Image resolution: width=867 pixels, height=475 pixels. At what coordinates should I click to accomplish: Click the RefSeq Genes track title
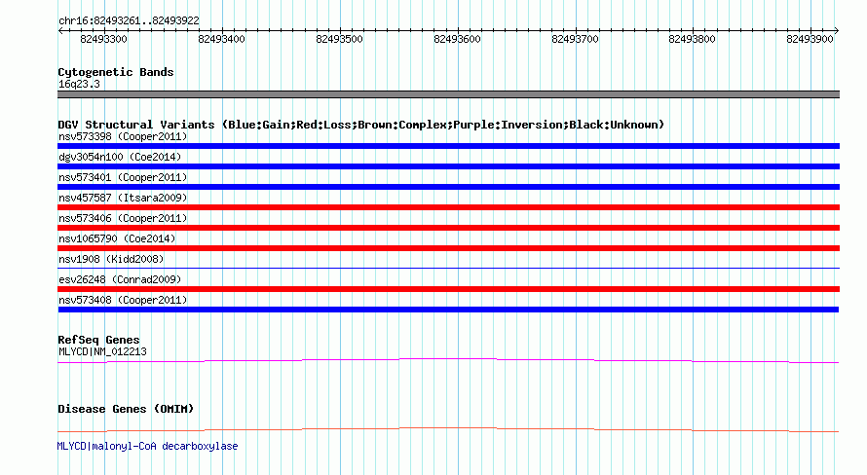pos(98,340)
